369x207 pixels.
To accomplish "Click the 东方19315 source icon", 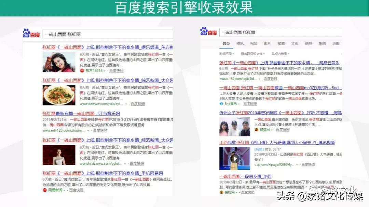I will coord(82,70).
